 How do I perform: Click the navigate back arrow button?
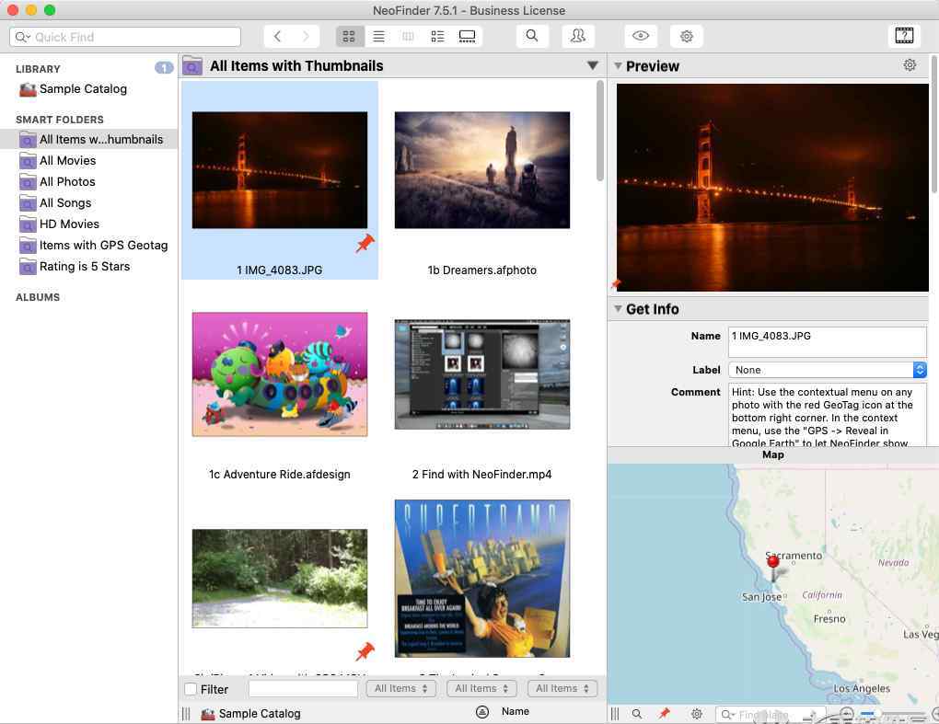click(x=278, y=37)
